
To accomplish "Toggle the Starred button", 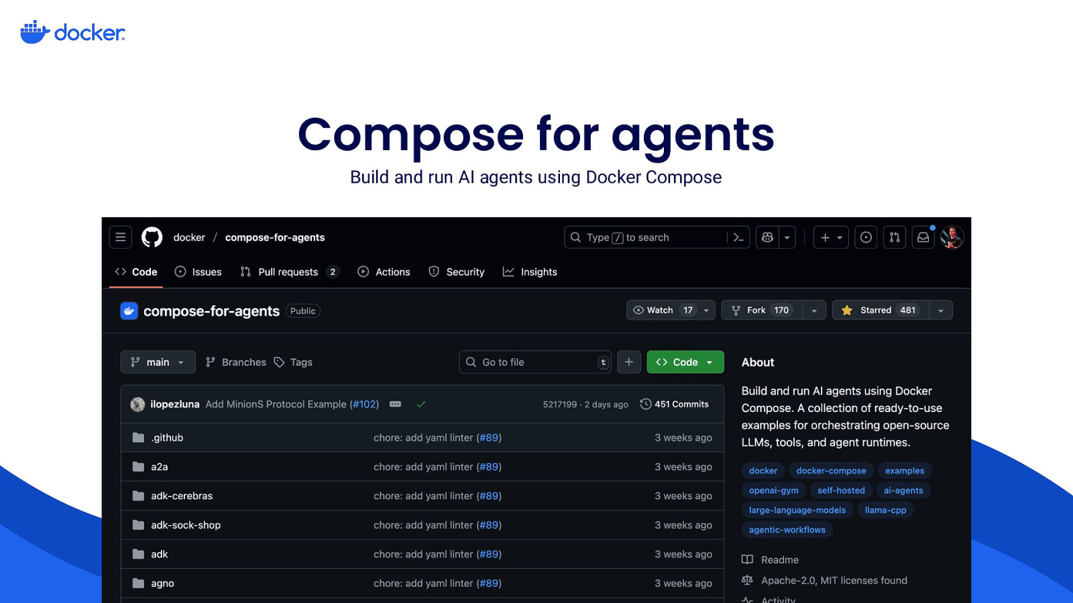I will [880, 310].
